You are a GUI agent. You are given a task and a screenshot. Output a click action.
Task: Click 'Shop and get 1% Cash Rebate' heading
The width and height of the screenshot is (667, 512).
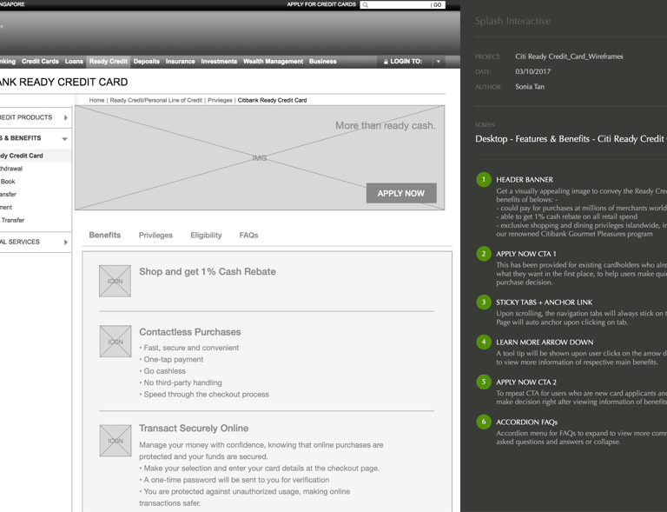click(208, 271)
